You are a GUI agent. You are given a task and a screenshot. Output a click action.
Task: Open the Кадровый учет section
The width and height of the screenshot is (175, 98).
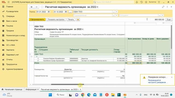click(12, 55)
